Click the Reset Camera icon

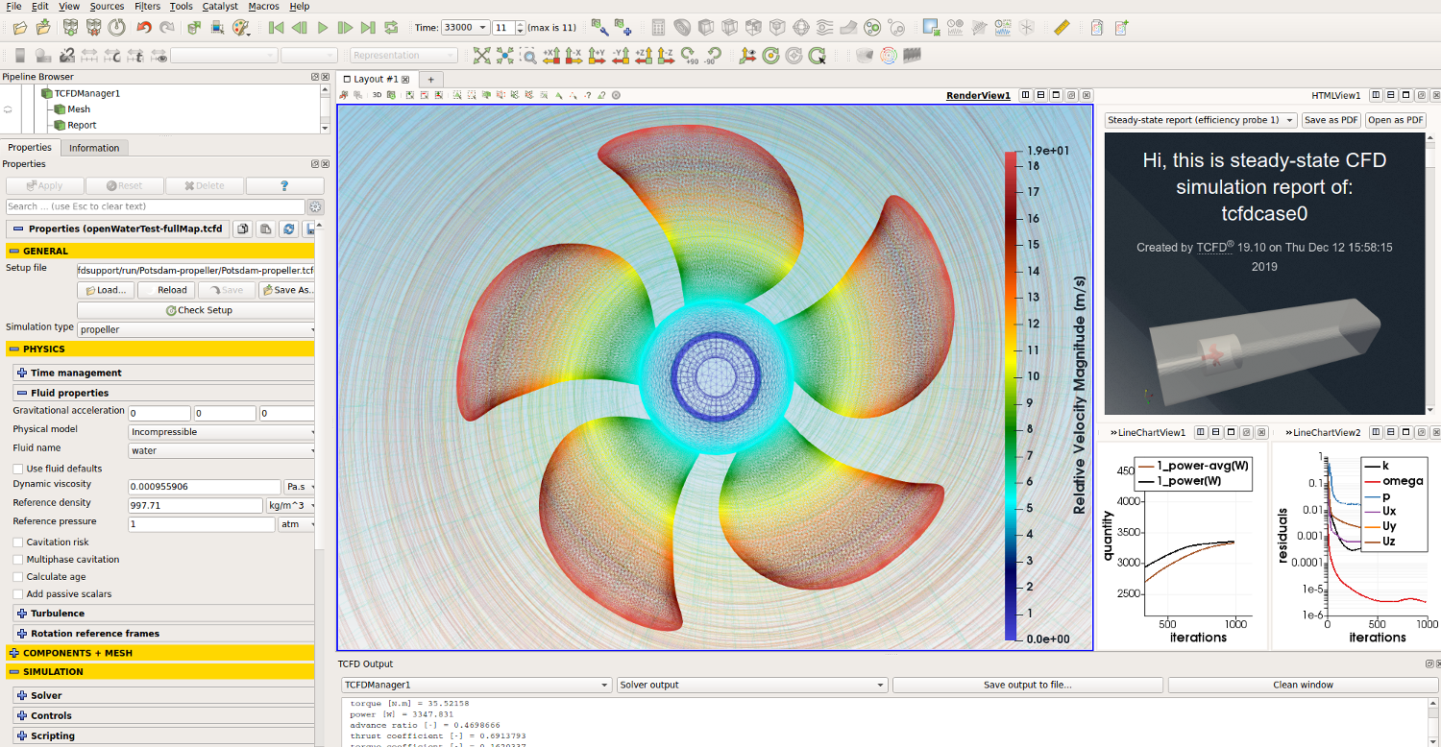[481, 56]
